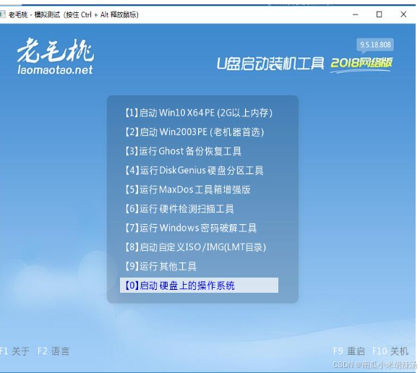
Task: Minimize the 老毛桃 模拟测试 window
Action: [x=356, y=14]
